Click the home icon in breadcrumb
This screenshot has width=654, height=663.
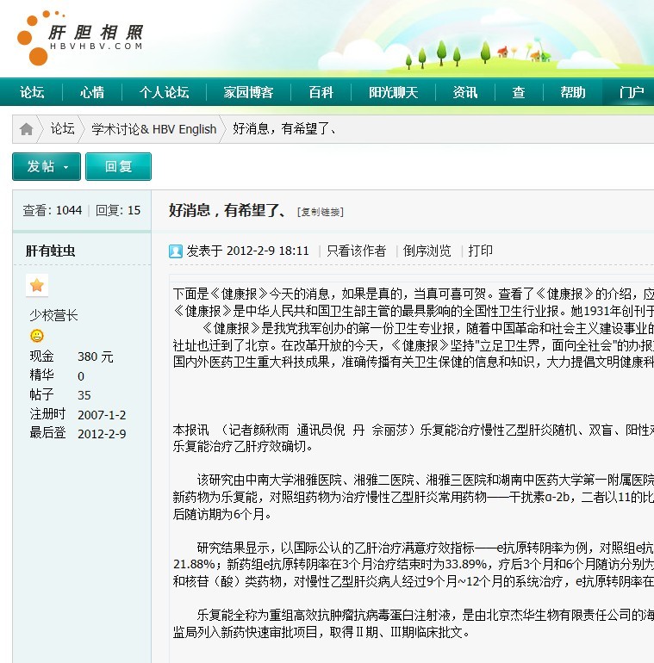(x=27, y=129)
